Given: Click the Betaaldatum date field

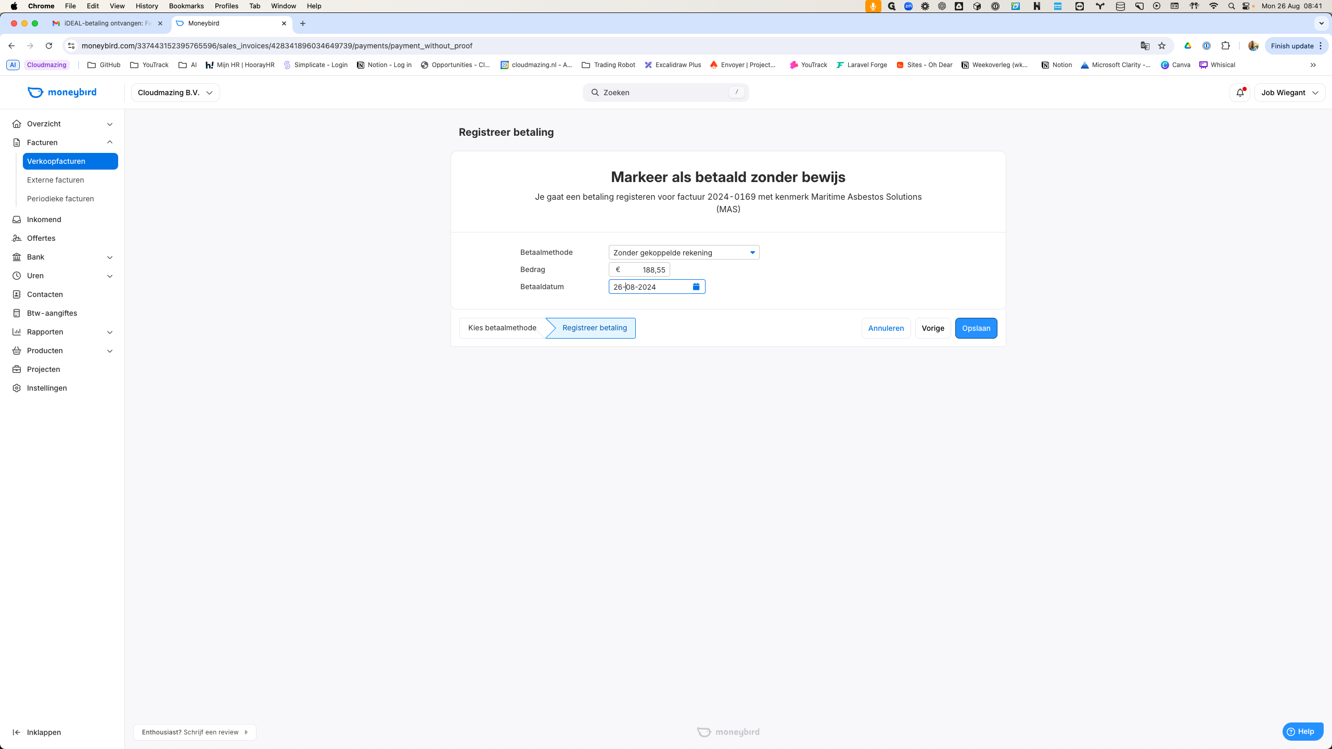Looking at the screenshot, I should pos(657,287).
